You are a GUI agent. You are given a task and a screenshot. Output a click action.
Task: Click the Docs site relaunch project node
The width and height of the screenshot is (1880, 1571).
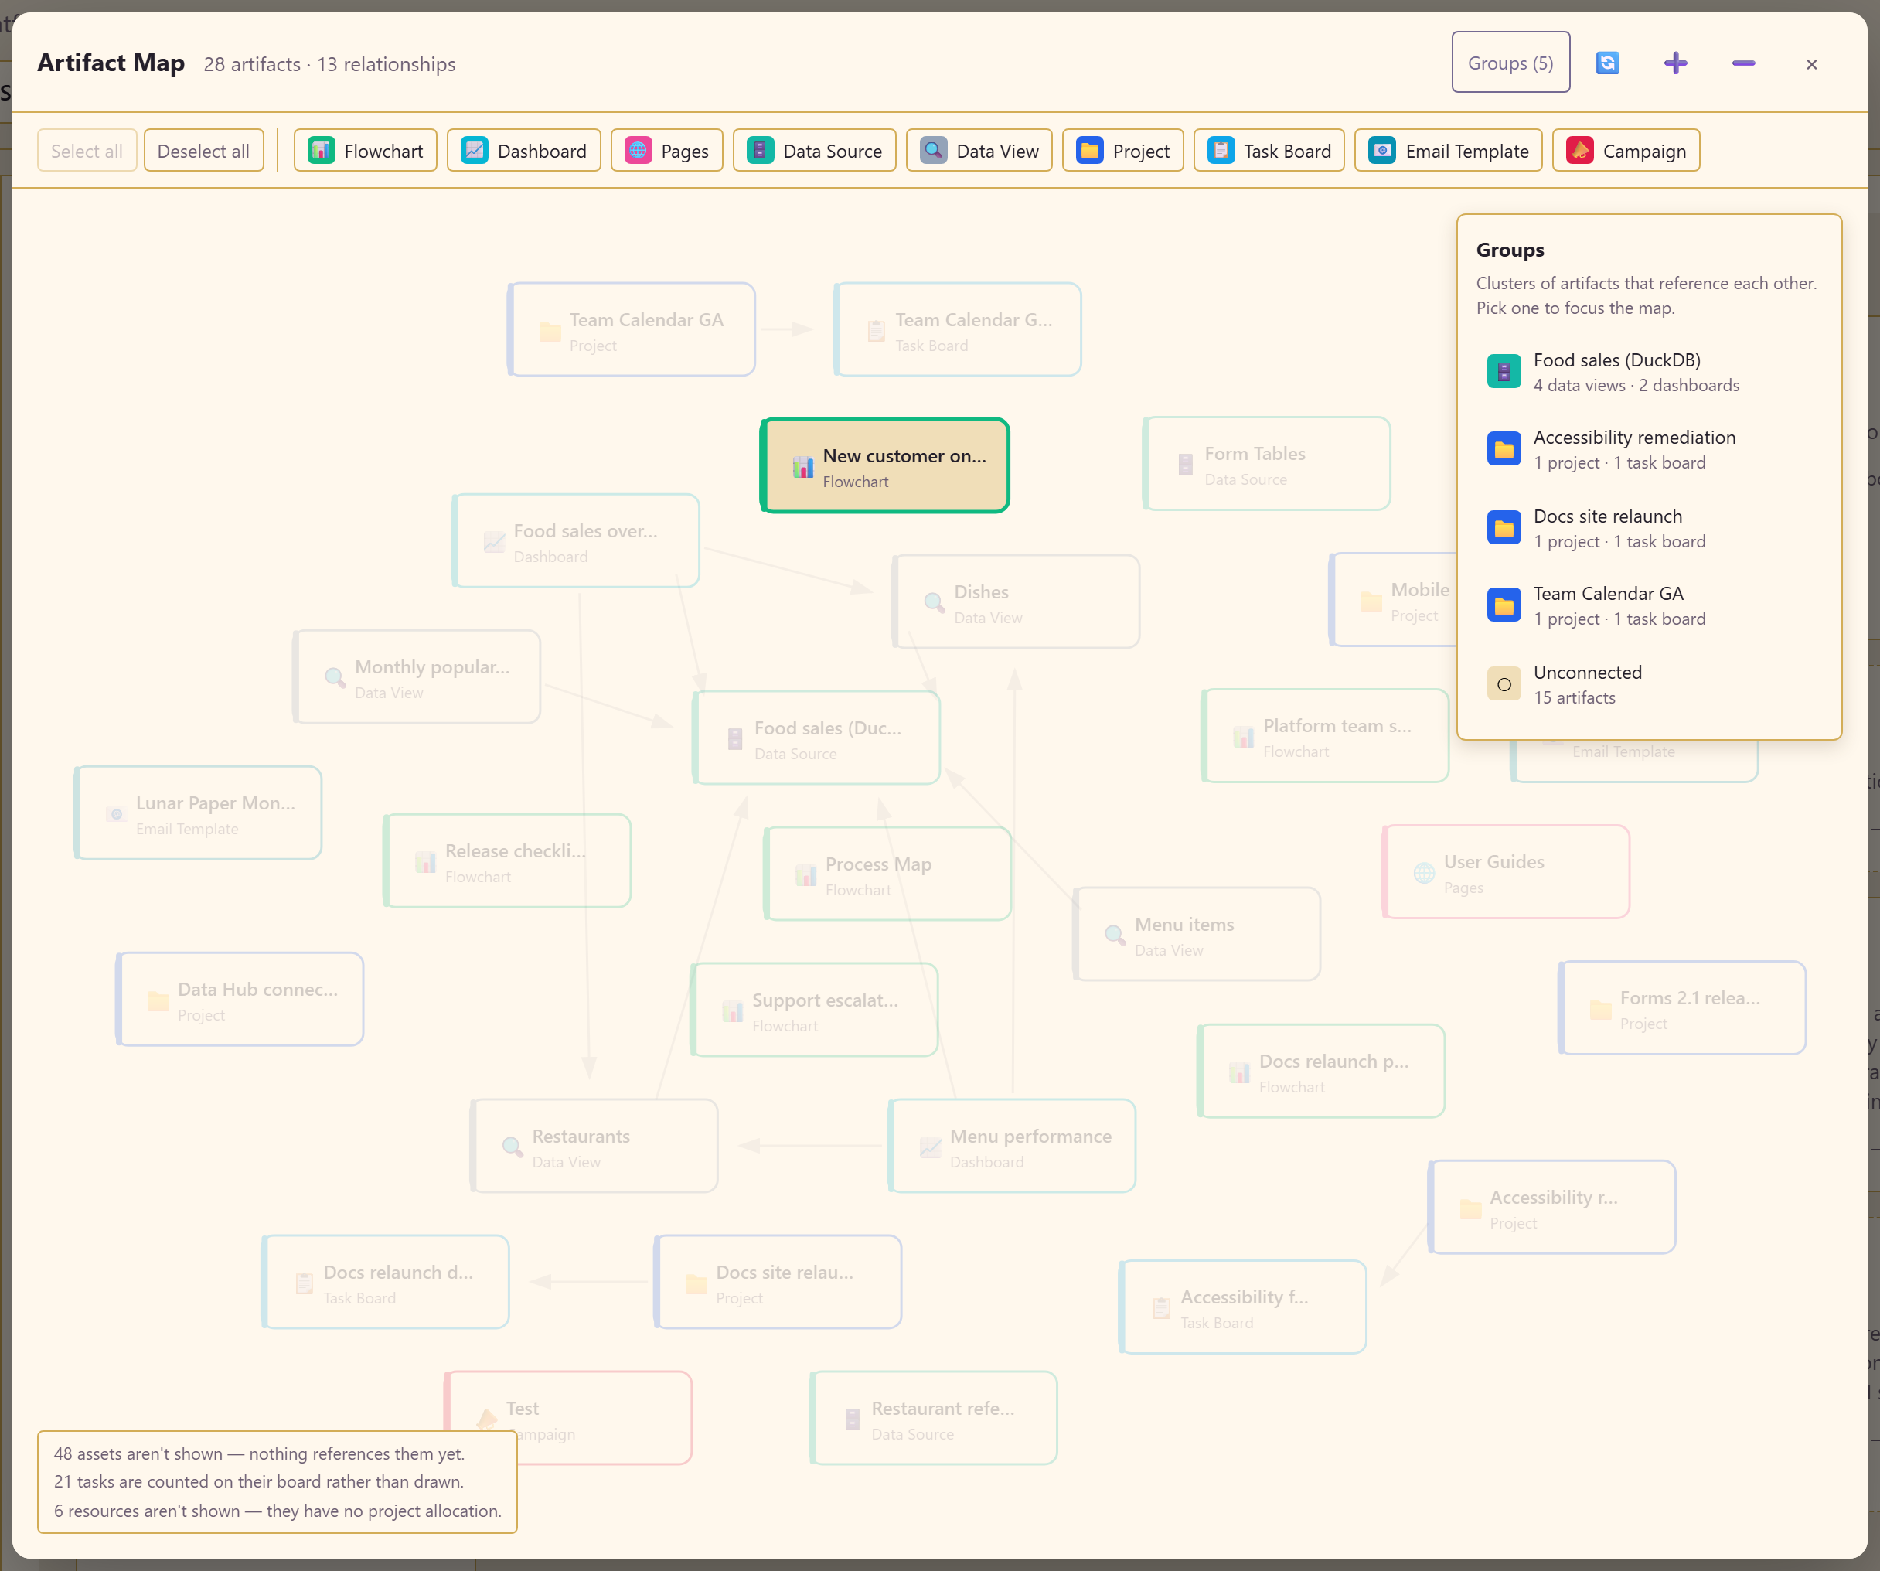coord(778,1282)
